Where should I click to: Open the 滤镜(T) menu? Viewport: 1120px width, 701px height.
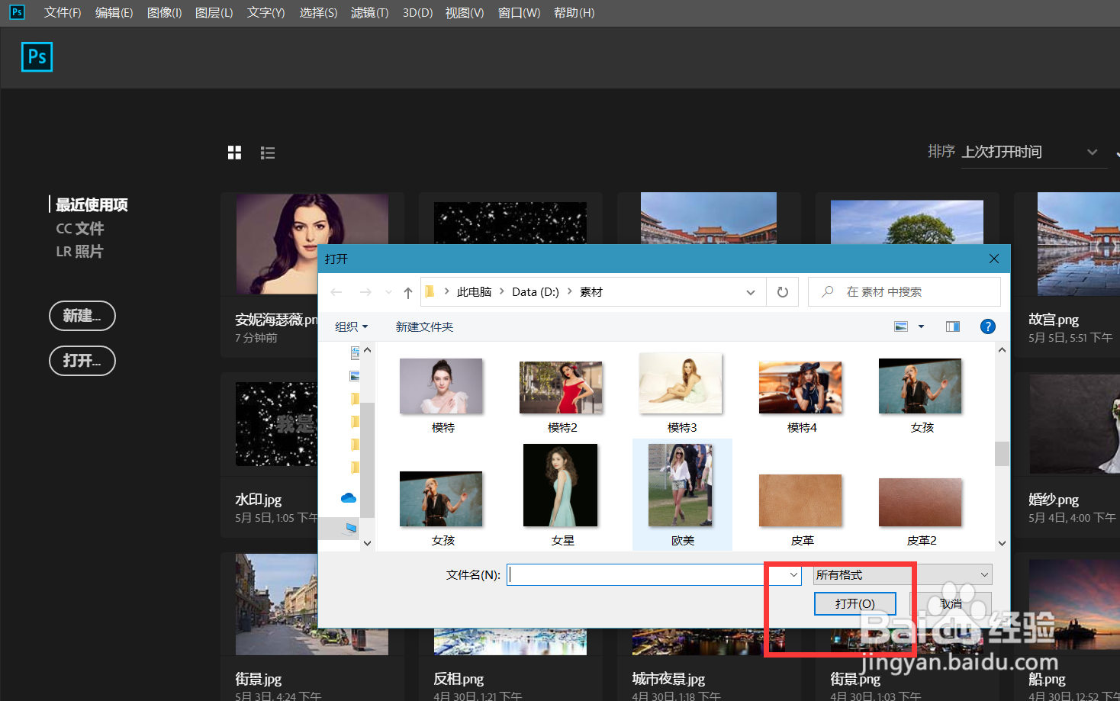(369, 13)
